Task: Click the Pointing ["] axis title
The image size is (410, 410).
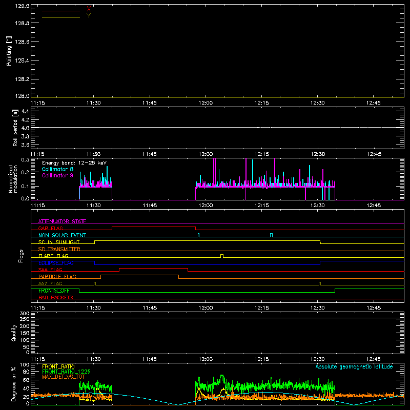Action: tap(9, 51)
